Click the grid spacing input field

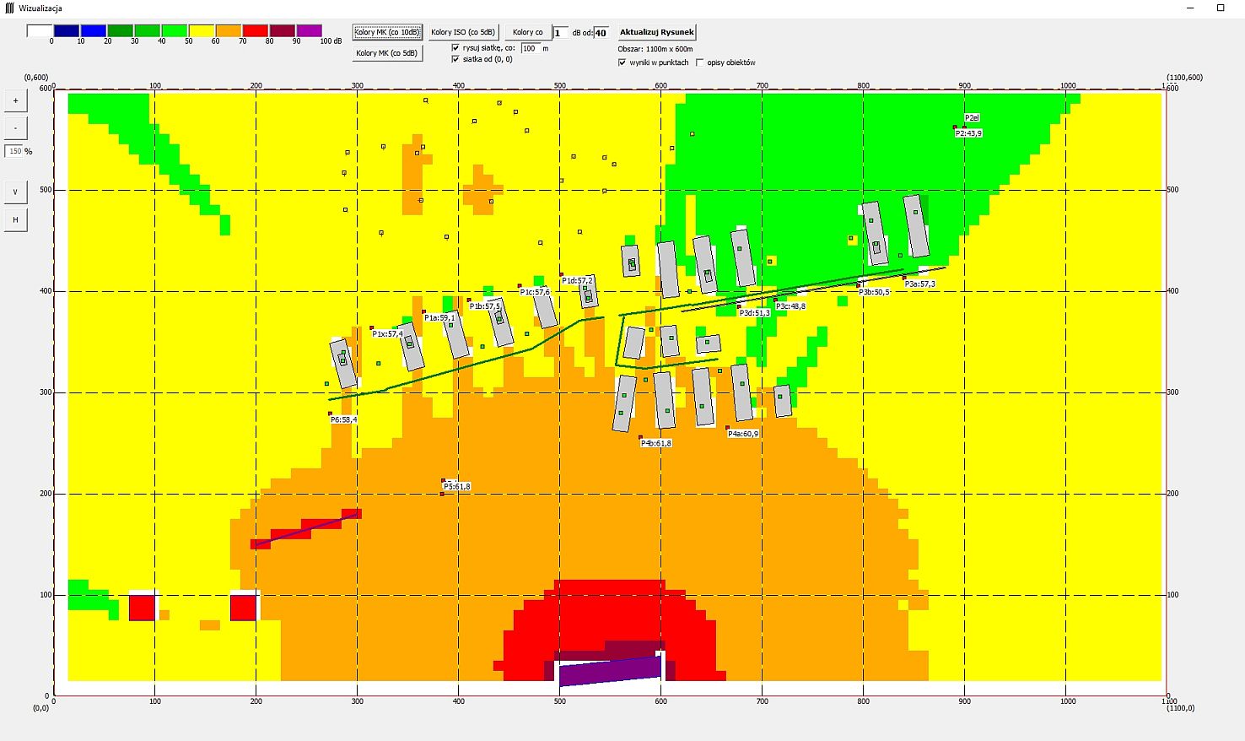point(530,48)
